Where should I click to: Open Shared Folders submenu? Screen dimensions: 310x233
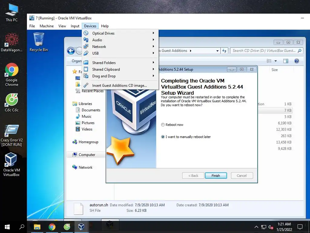(120, 62)
